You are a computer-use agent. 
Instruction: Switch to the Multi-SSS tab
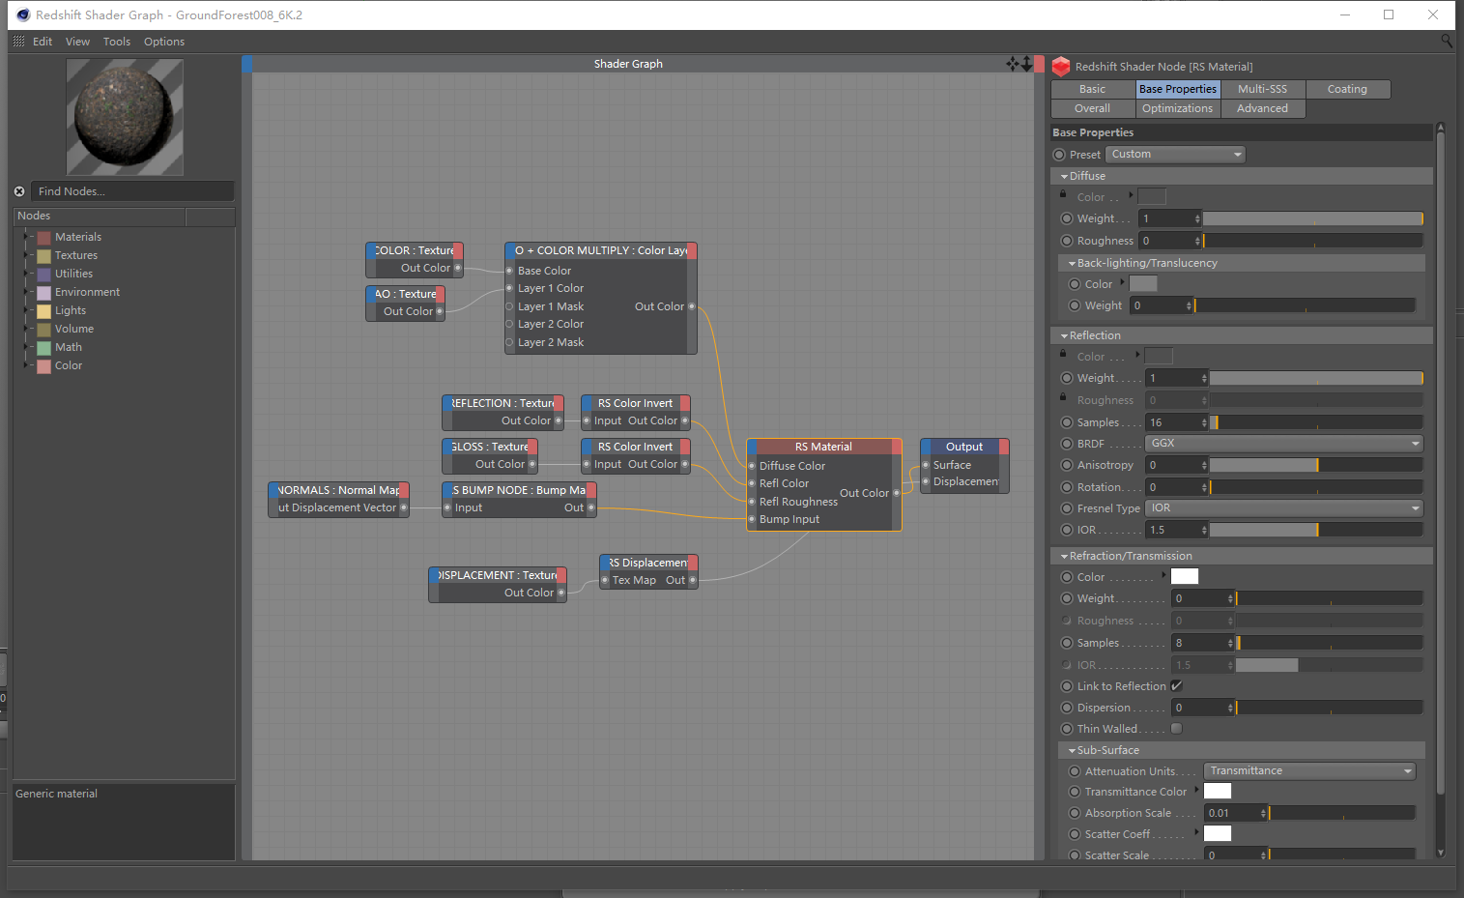[x=1262, y=89]
